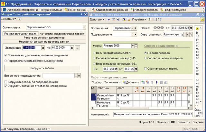Open Работа со списком документов tab

[x=44, y=38]
